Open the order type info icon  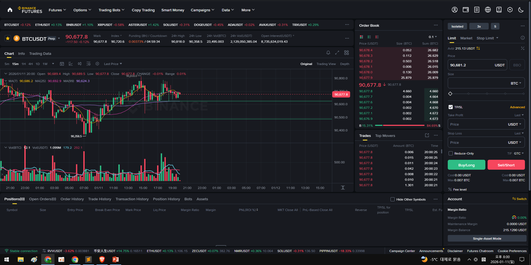tap(522, 38)
